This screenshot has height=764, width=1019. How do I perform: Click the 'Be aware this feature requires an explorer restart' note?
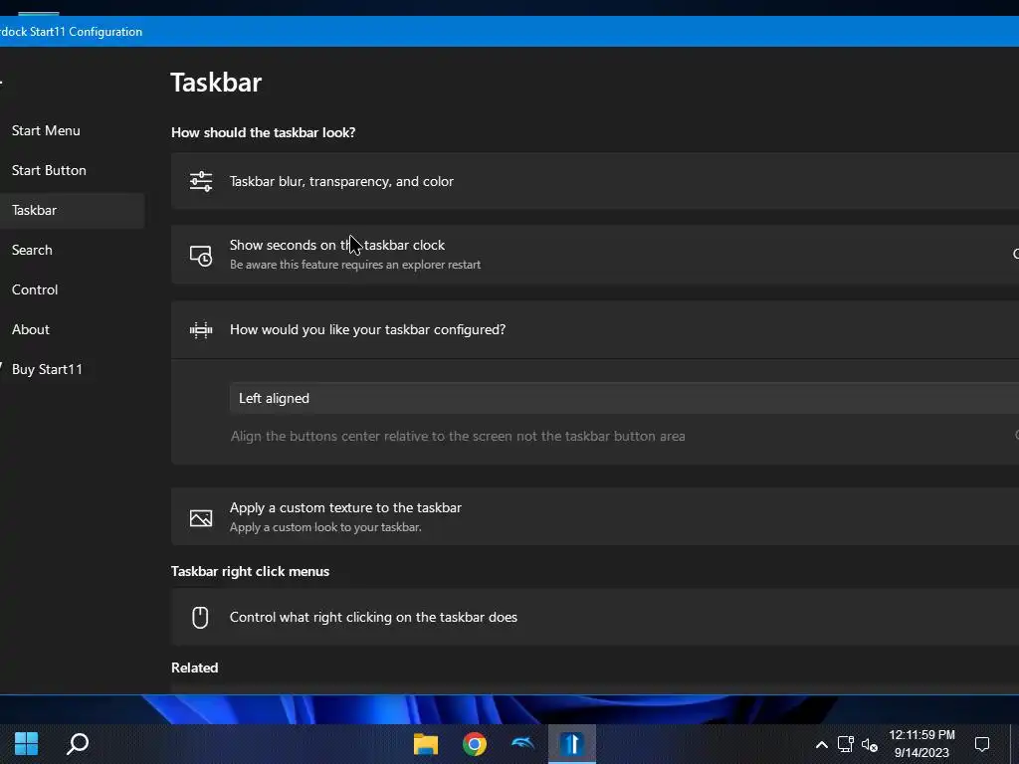[355, 265]
